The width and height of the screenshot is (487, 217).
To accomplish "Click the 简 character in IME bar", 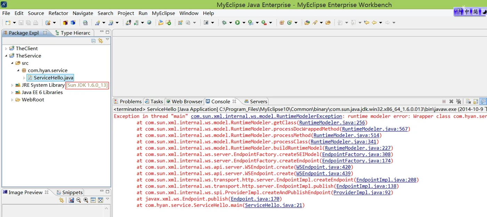I will 476,12.
